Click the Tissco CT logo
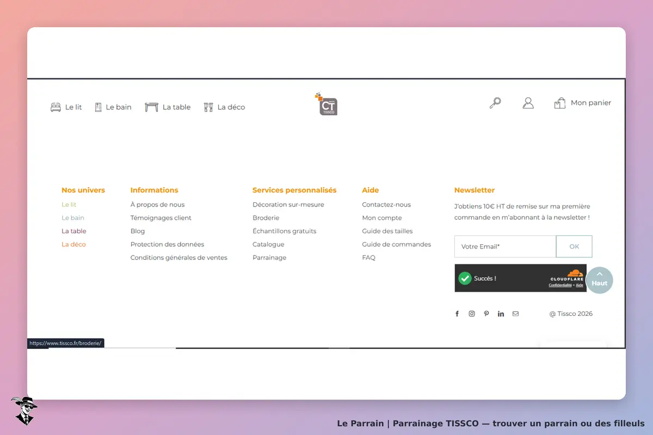This screenshot has width=653, height=435. click(x=326, y=104)
